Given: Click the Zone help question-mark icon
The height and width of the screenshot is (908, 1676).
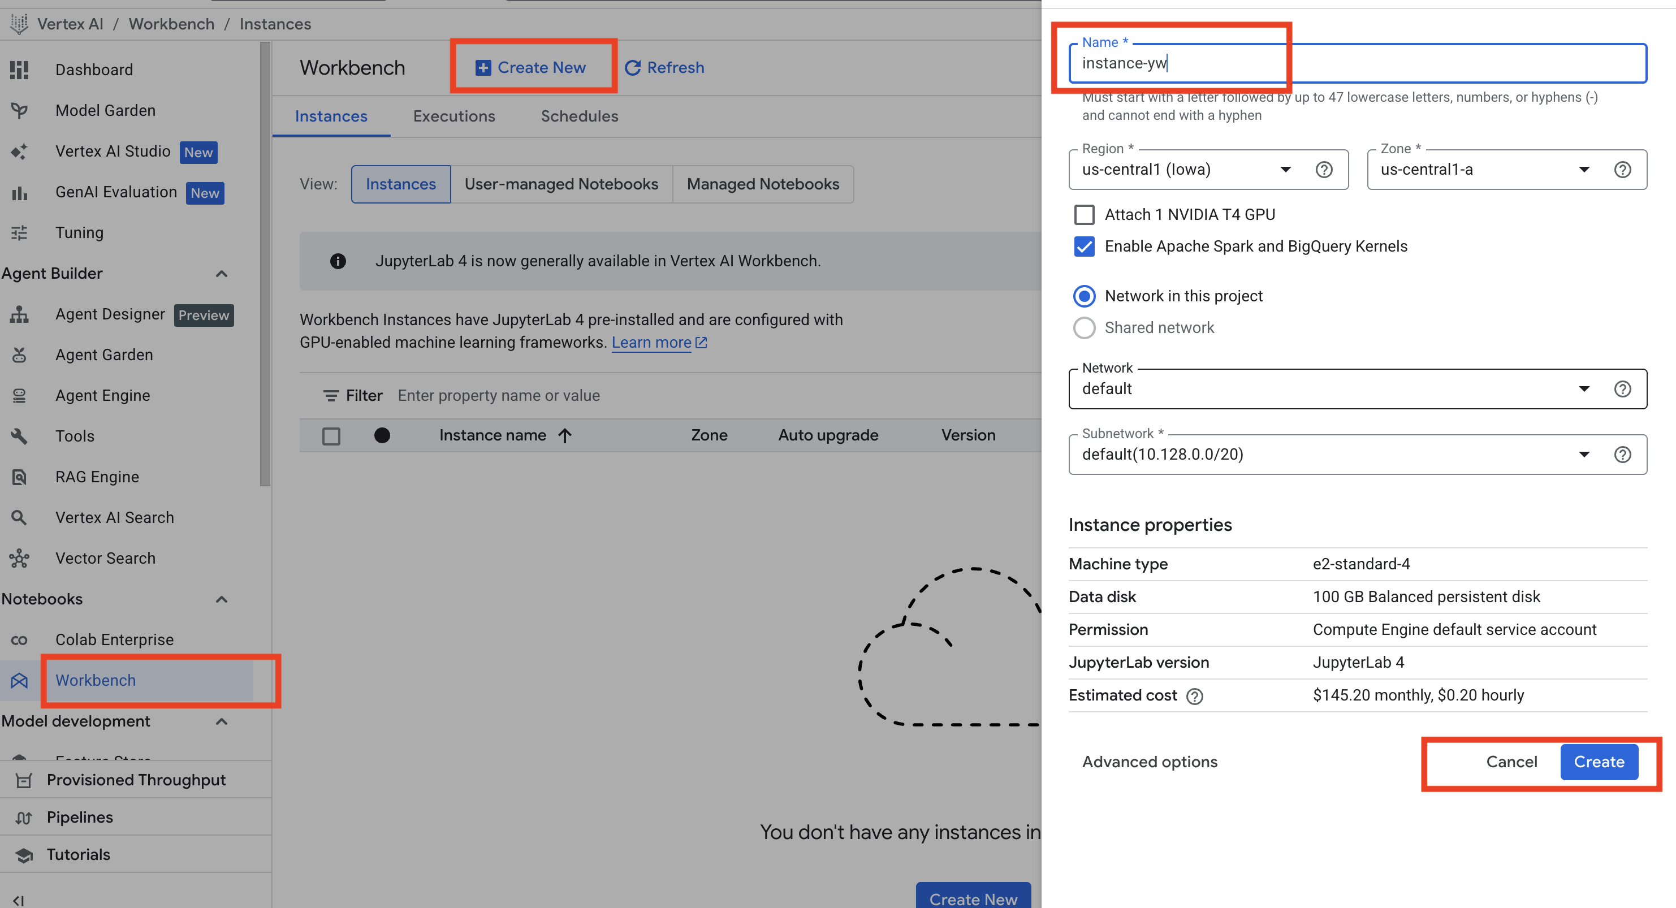Looking at the screenshot, I should (1622, 170).
